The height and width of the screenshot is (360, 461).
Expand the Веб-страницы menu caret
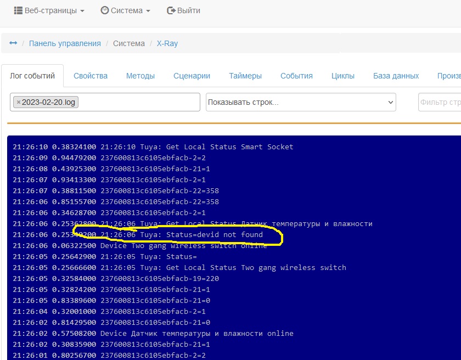tap(82, 11)
